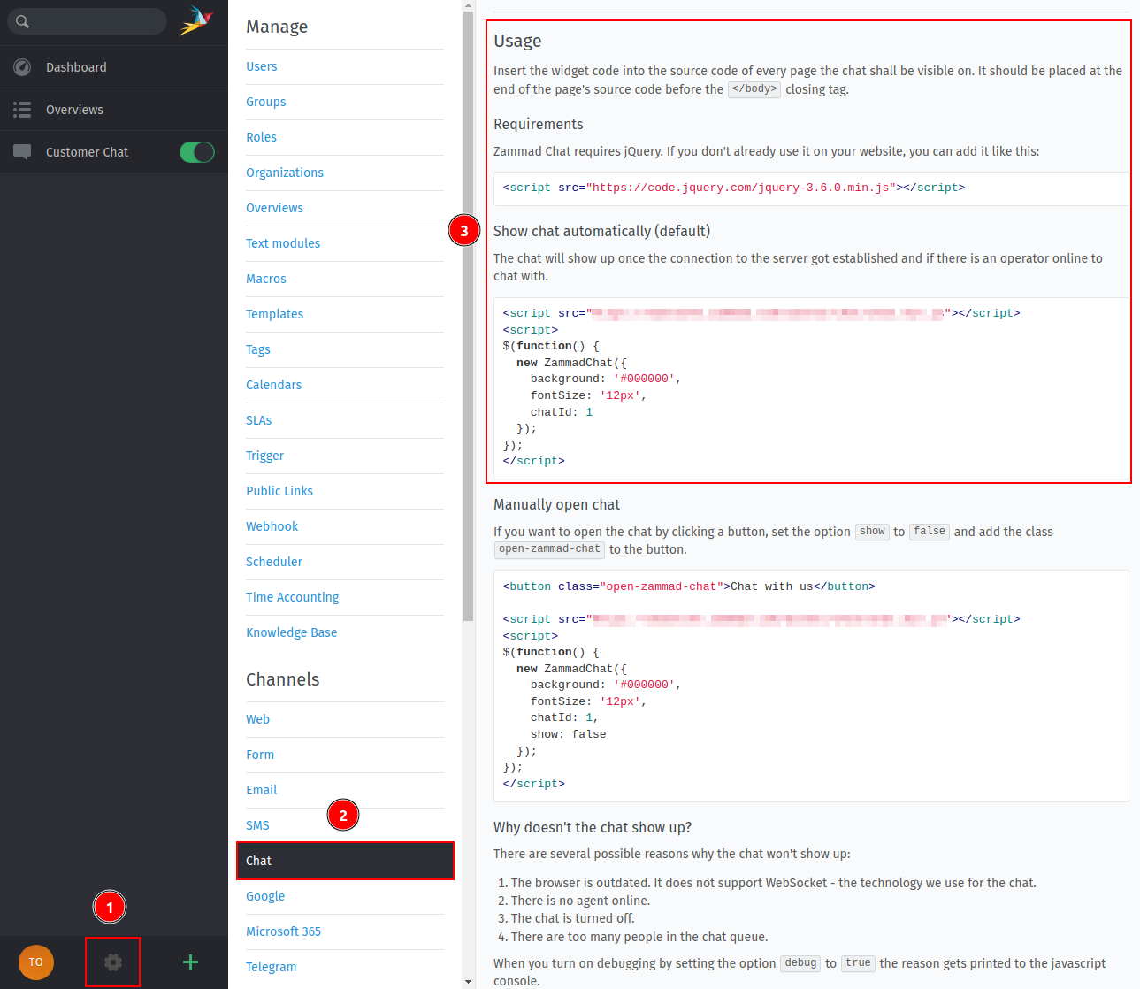1140x989 pixels.
Task: Click the search magnifier icon
Action: pos(22,21)
